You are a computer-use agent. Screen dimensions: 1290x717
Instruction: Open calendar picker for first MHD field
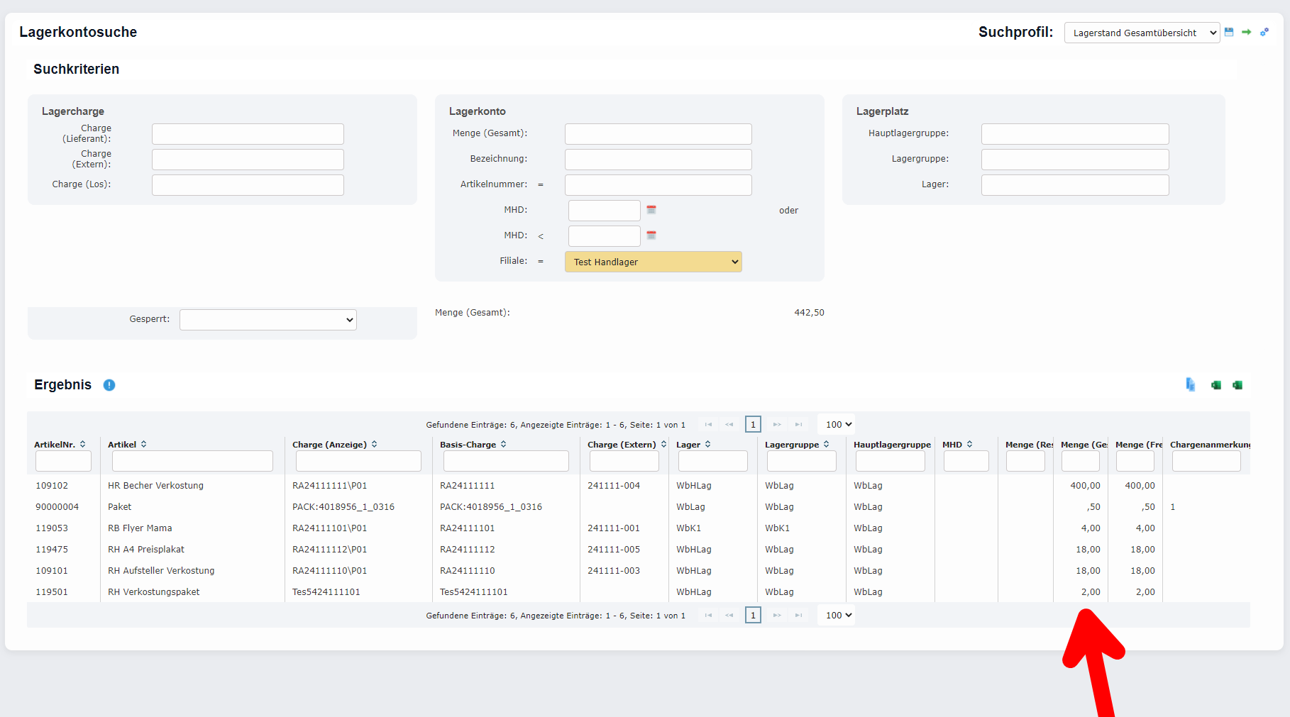(651, 210)
